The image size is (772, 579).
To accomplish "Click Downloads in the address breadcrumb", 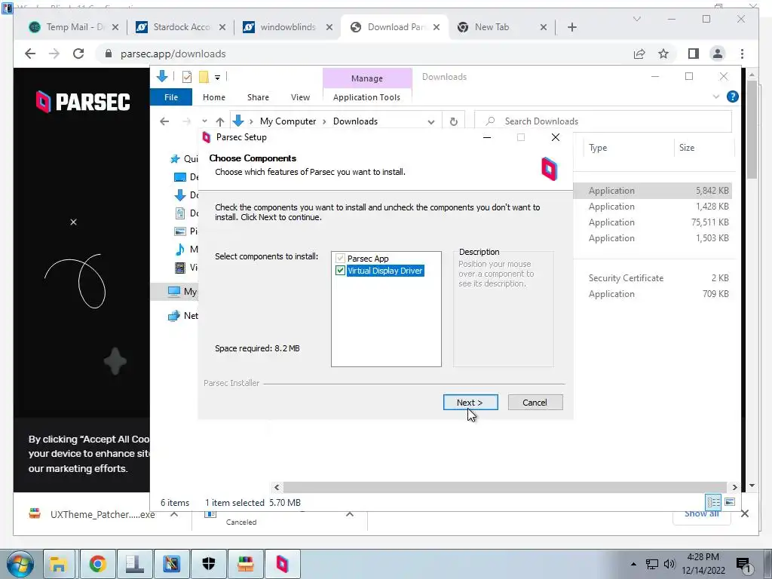I will click(x=355, y=121).
